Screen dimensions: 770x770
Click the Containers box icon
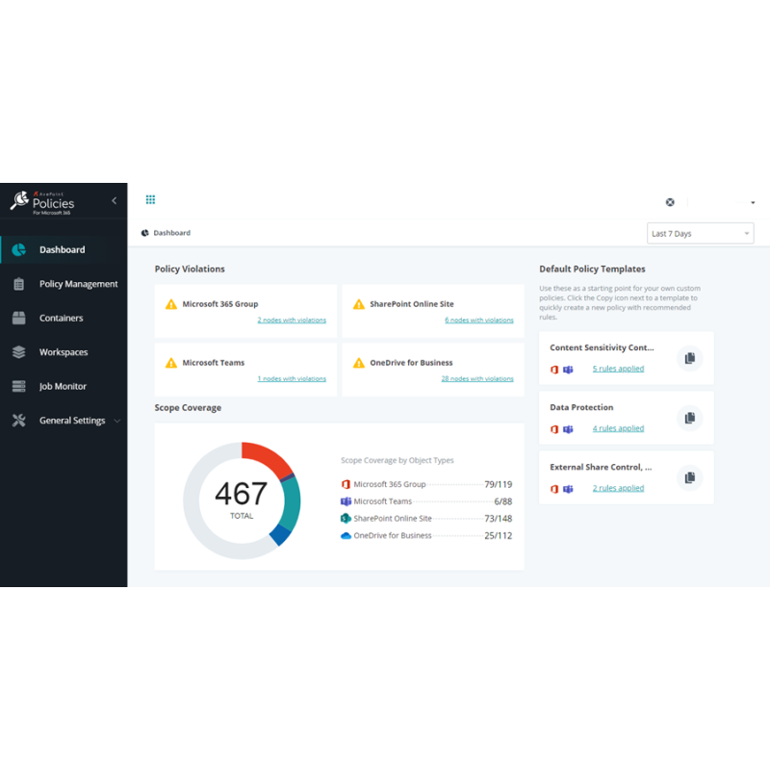pos(18,318)
